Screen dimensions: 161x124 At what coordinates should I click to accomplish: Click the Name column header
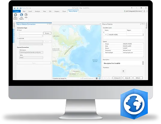pyautogui.click(x=115, y=30)
